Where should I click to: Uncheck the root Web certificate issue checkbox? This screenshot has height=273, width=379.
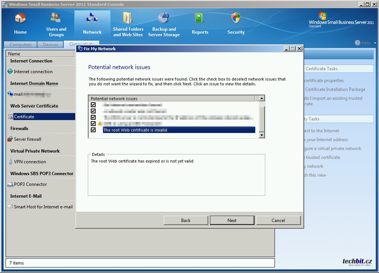coord(93,130)
